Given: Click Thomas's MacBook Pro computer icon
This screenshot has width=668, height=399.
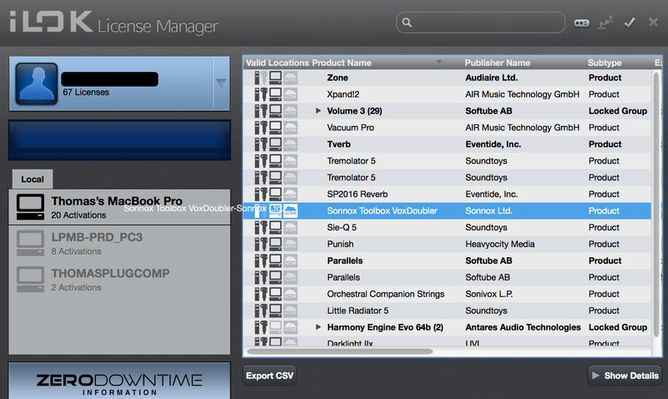Looking at the screenshot, I should [30, 207].
